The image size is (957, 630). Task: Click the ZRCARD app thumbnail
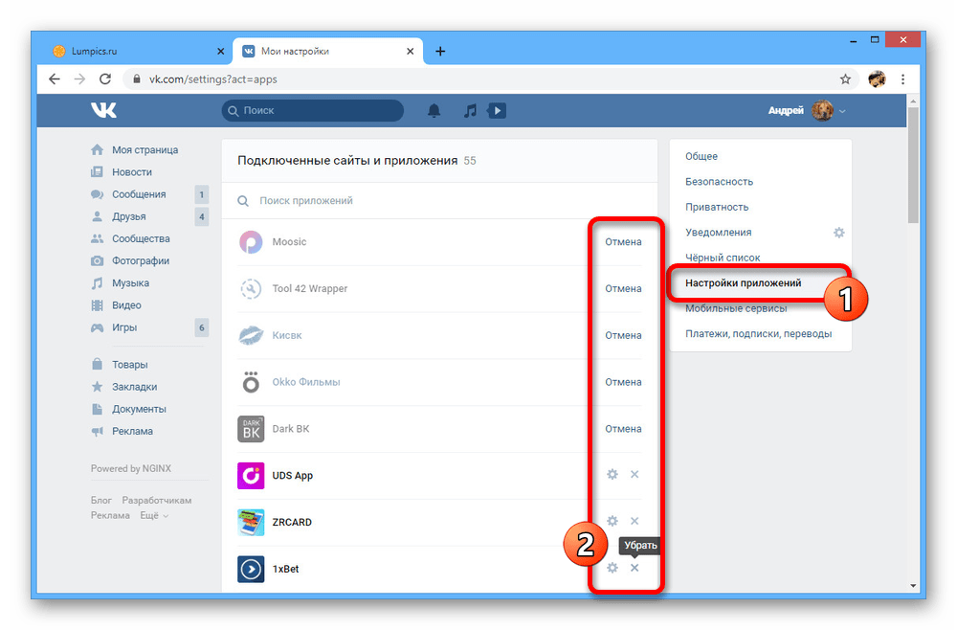pyautogui.click(x=251, y=522)
